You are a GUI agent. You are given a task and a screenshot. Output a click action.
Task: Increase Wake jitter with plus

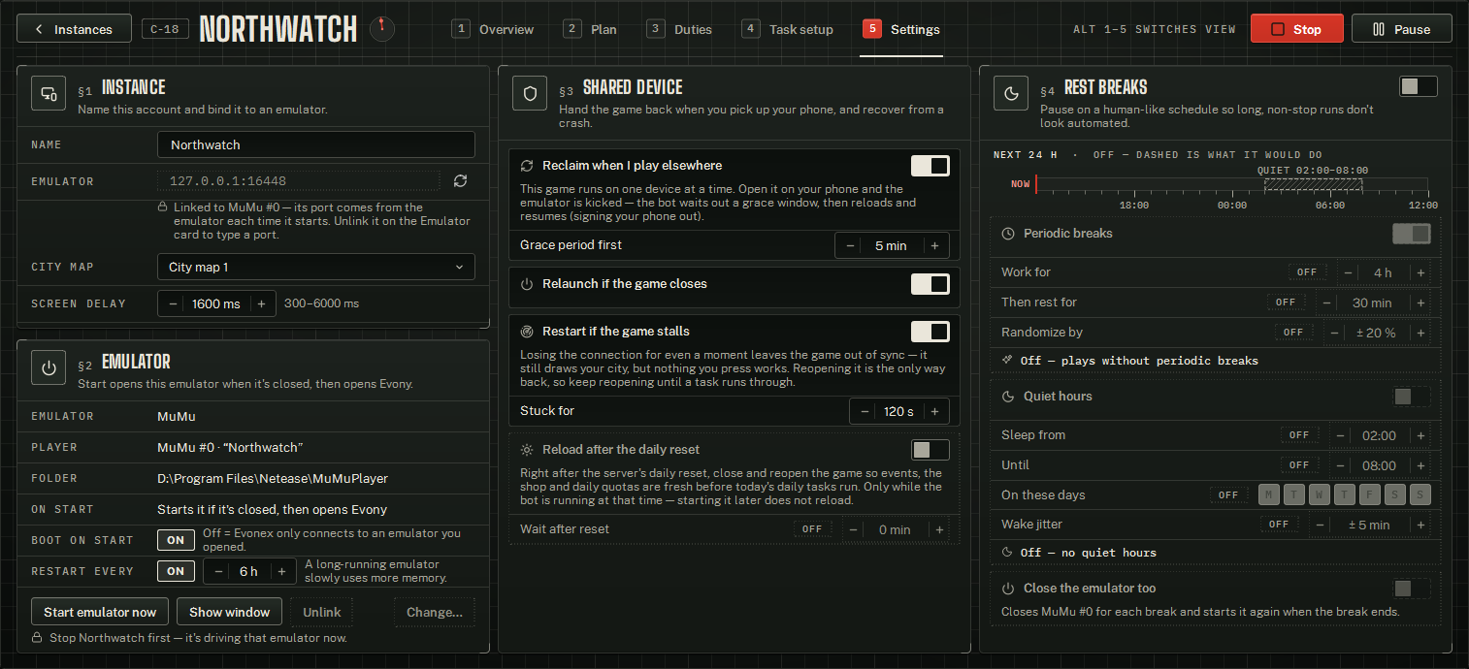[x=1420, y=525]
